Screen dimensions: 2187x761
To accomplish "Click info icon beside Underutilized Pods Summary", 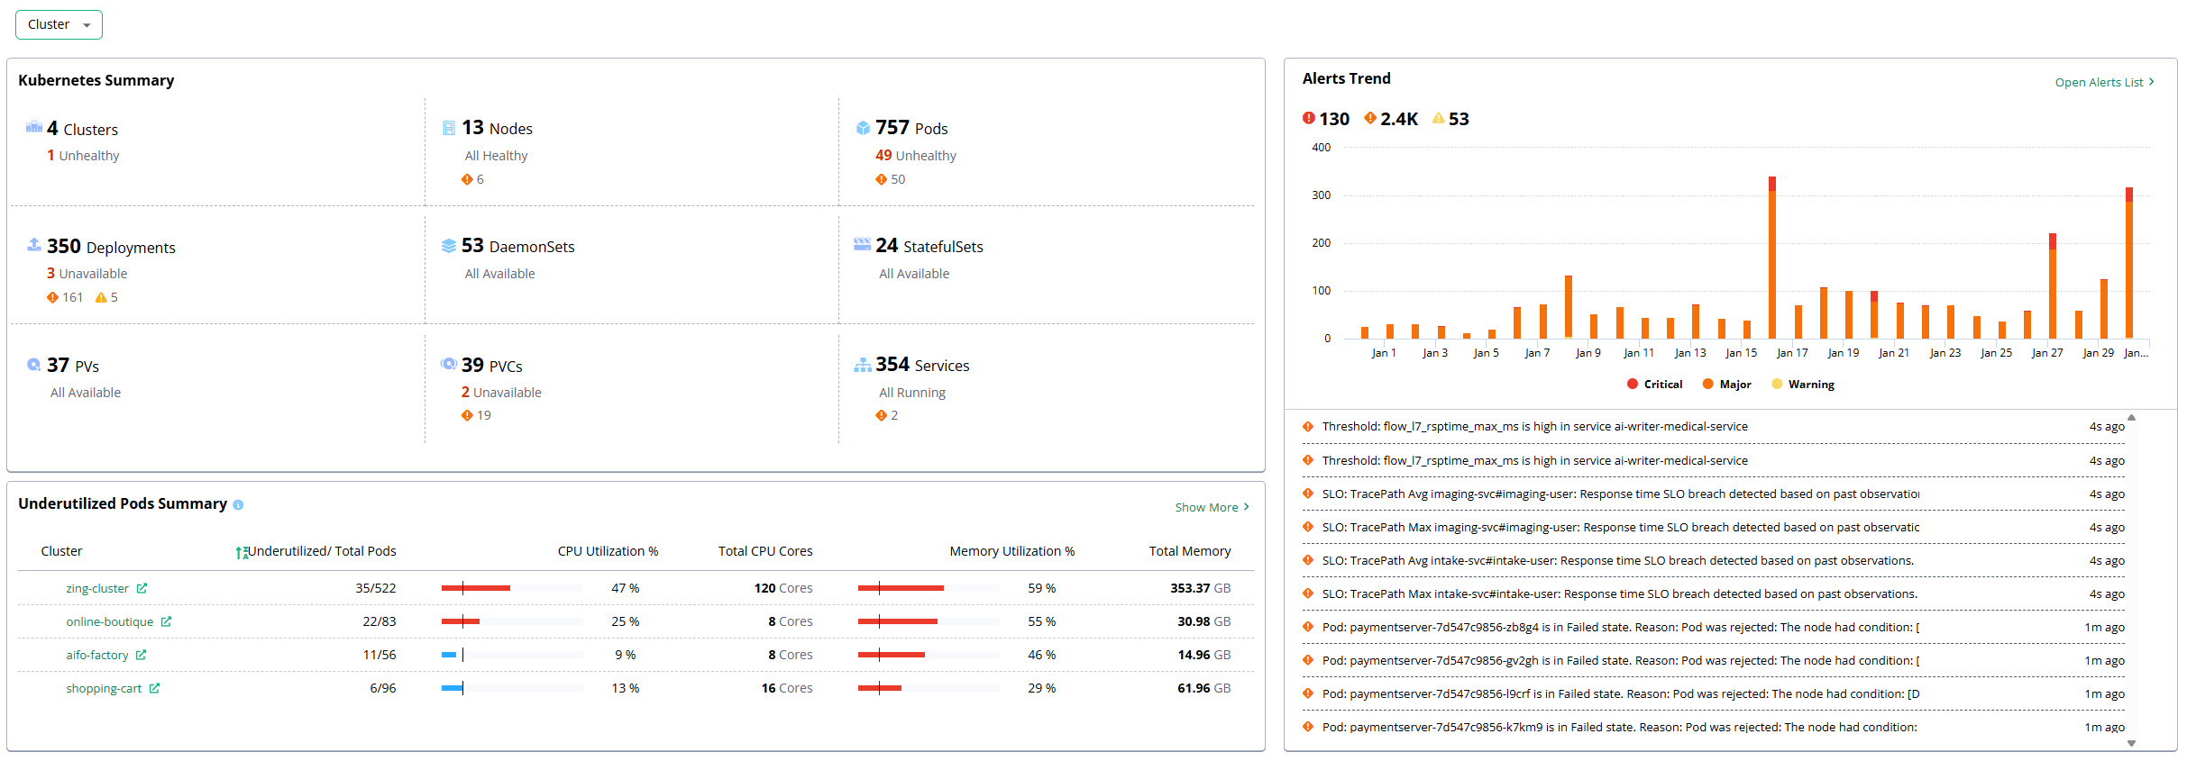I will tap(238, 505).
